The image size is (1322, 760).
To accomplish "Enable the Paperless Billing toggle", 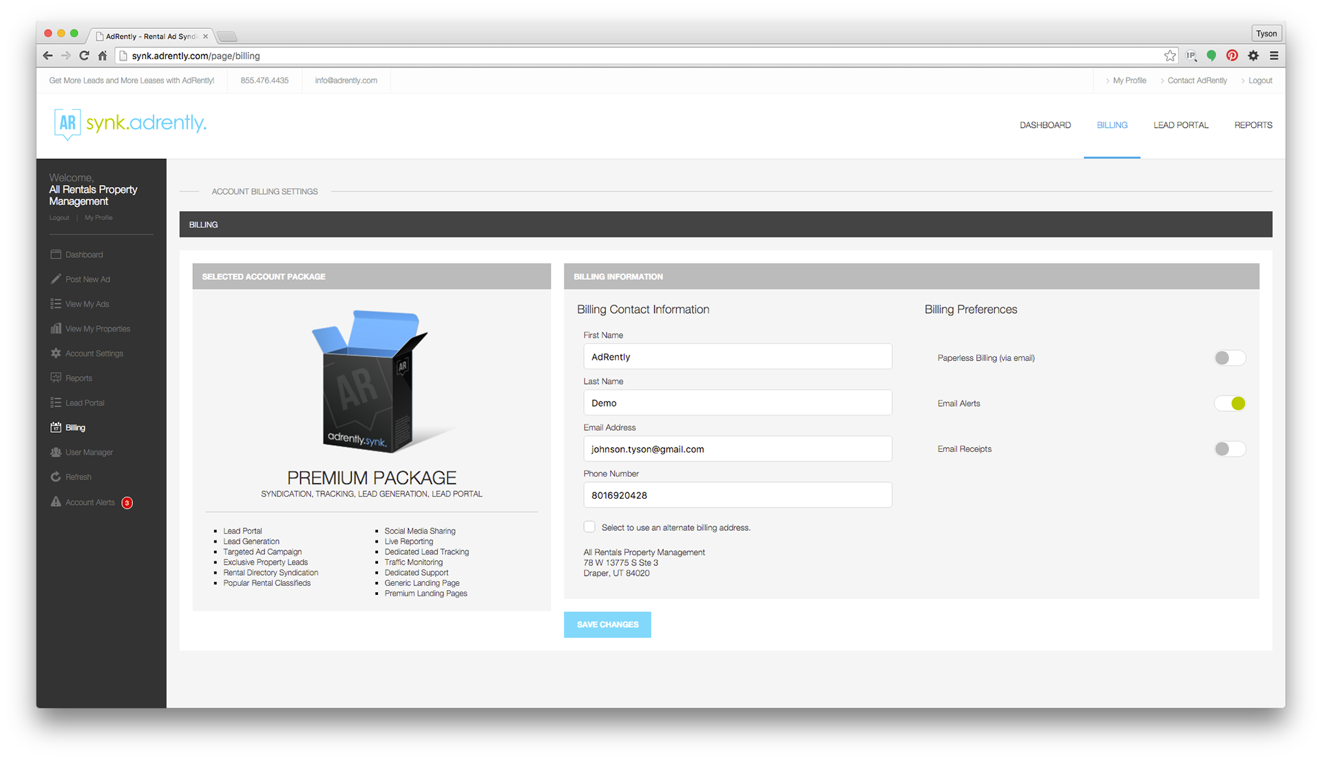I will coord(1230,358).
